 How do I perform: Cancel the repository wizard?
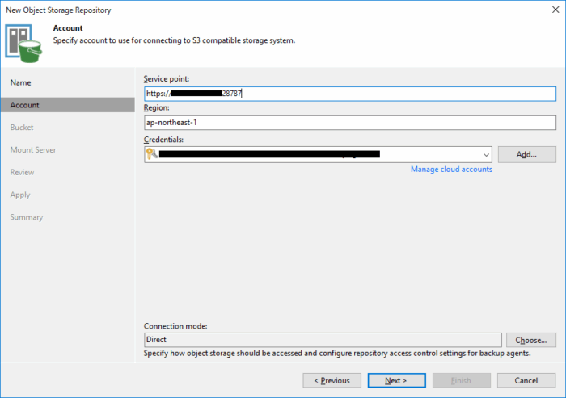coord(526,380)
